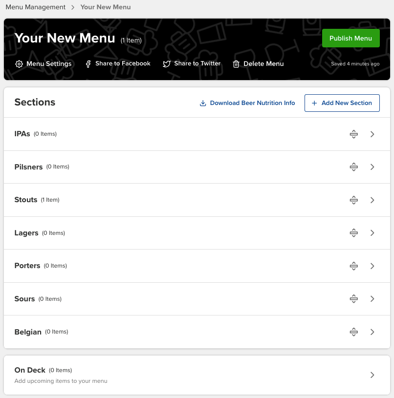
Task: Click the Share to Twitter bird icon
Action: coord(166,63)
